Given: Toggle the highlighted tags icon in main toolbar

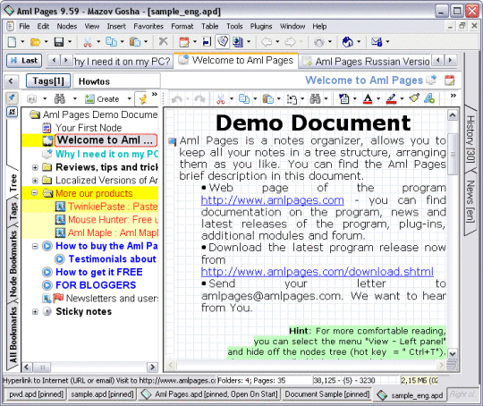Looking at the screenshot, I should [x=222, y=42].
